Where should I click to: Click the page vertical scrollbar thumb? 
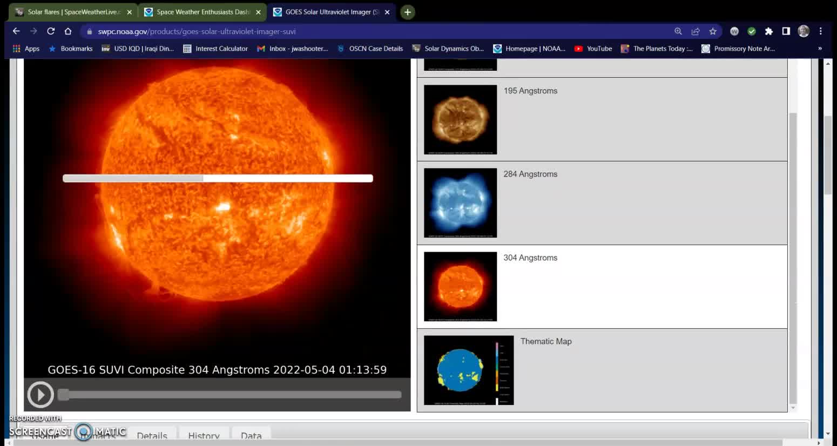click(828, 155)
